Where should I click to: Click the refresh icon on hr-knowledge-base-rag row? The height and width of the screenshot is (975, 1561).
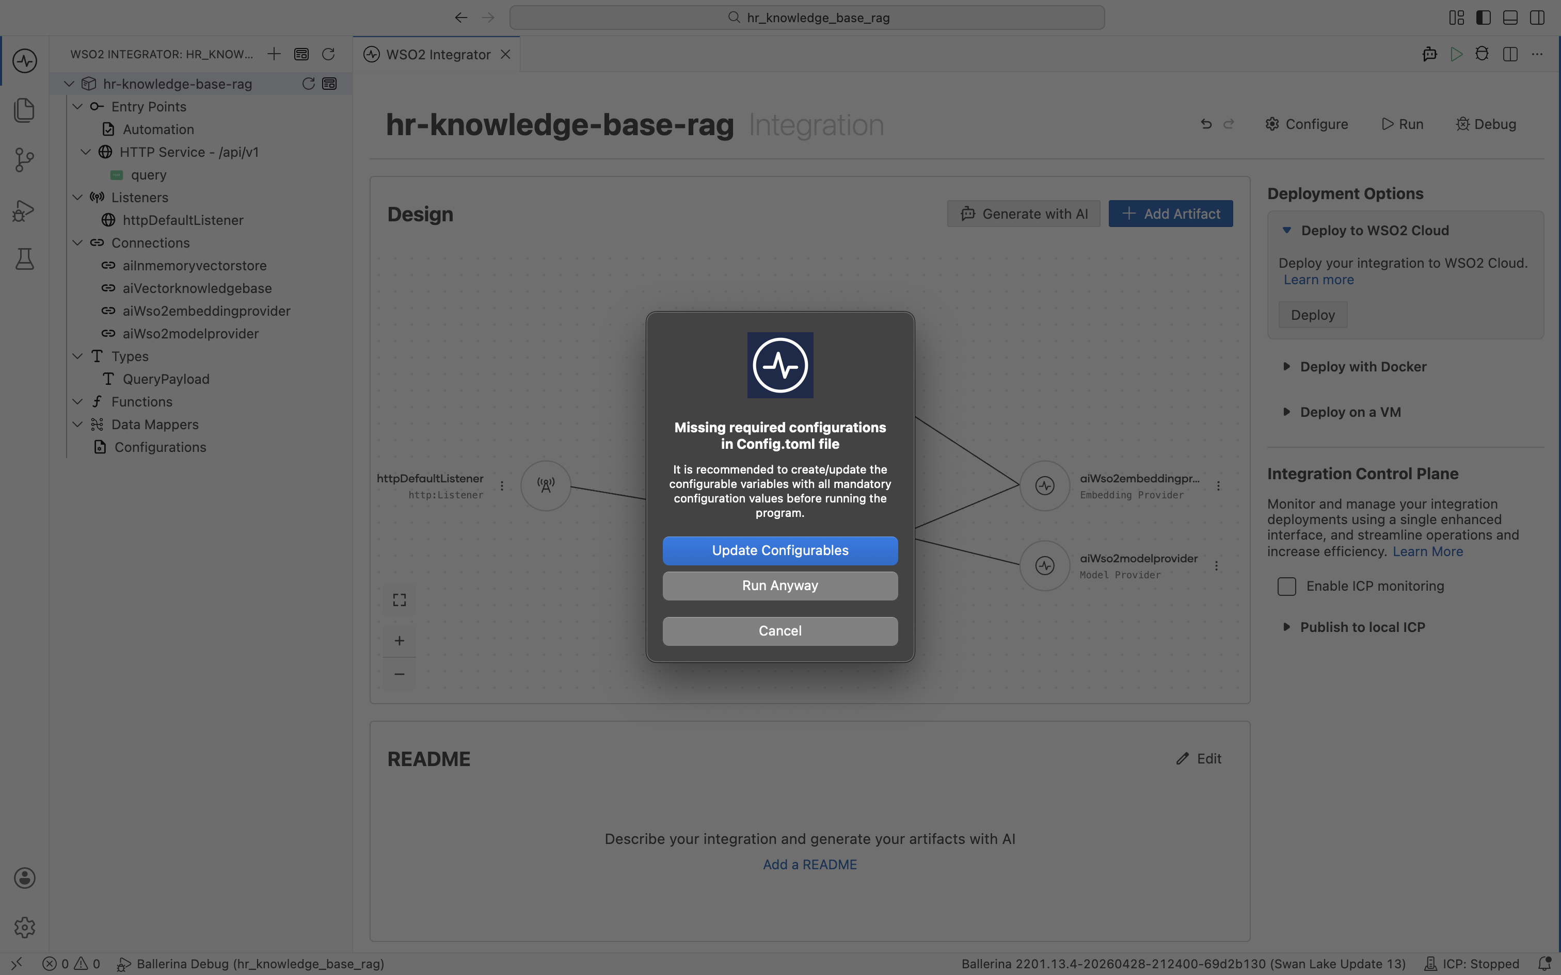coord(308,83)
